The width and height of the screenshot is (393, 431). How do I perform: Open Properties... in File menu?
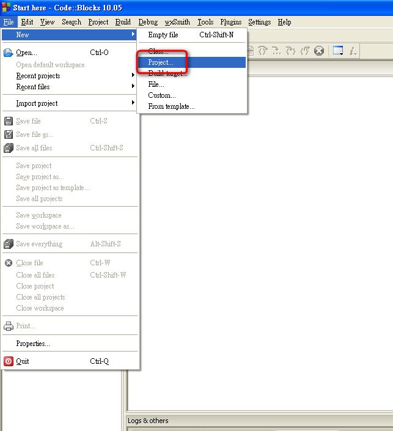(x=69, y=344)
